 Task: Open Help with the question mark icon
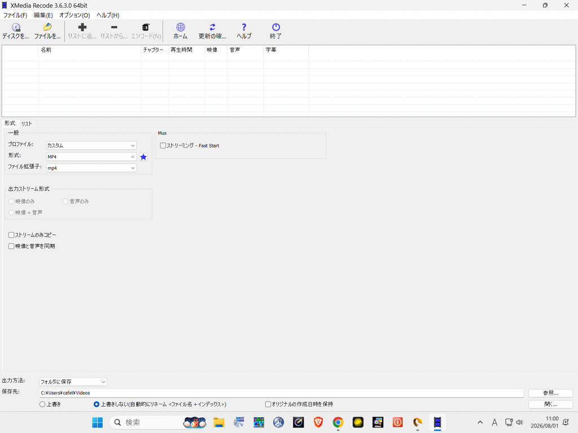tap(244, 27)
